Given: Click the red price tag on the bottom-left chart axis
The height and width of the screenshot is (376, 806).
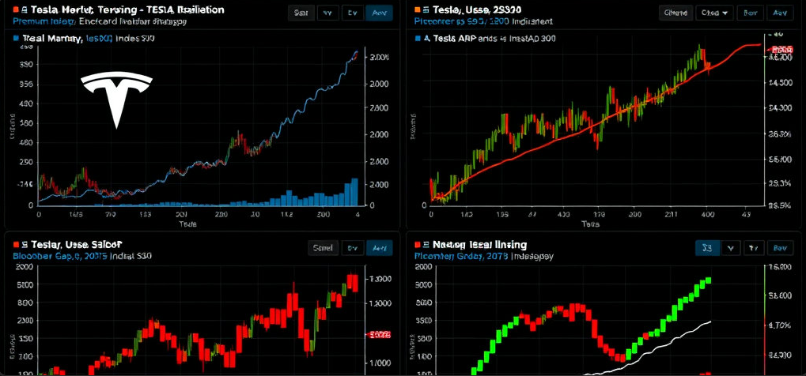Looking at the screenshot, I should pos(378,335).
